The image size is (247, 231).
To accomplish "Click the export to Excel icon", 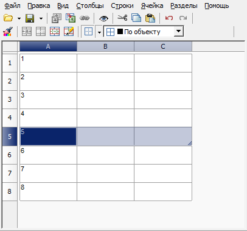I will tap(71, 18).
